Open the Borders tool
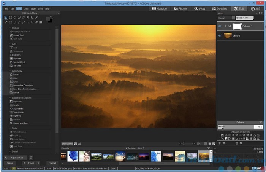Viewport: 266px width, 172px height. click(x=17, y=55)
